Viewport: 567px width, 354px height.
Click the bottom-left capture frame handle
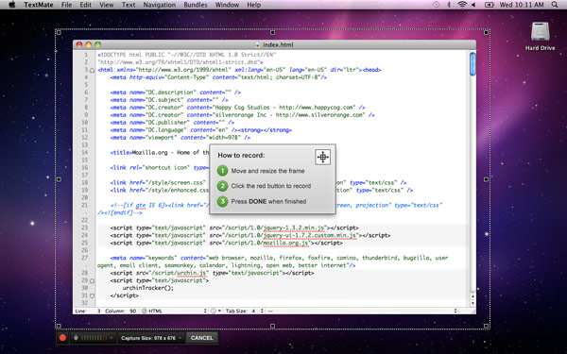point(59,327)
